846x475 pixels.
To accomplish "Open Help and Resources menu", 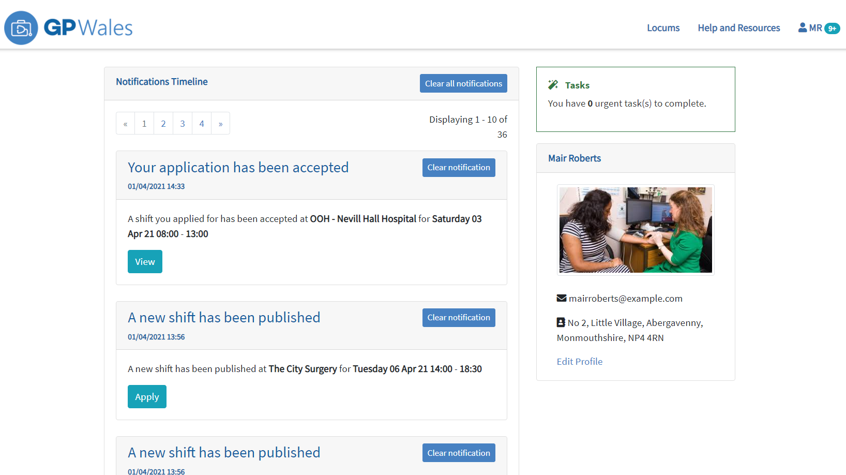I will pyautogui.click(x=739, y=28).
